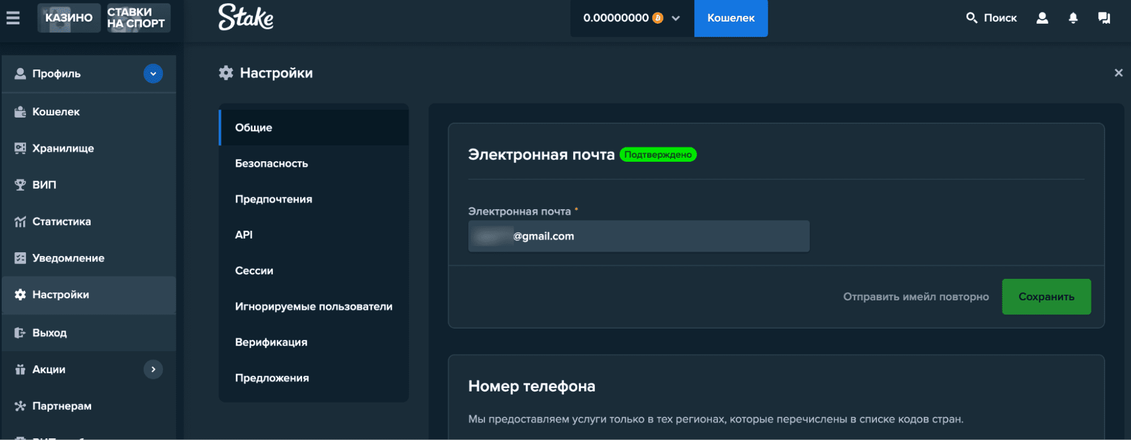This screenshot has width=1131, height=440.
Task: Click the green Сохранить button
Action: pyautogui.click(x=1047, y=297)
